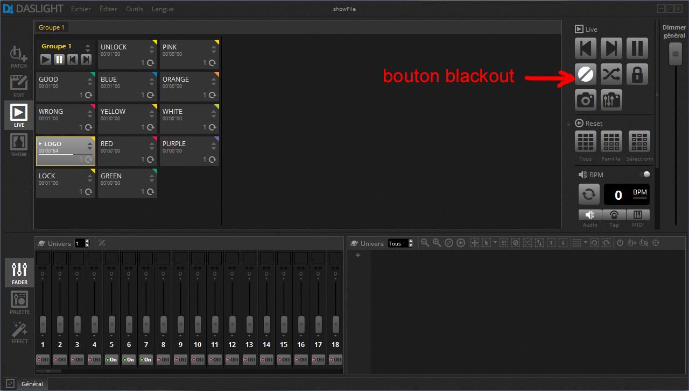Click the fader snapshot icon beside camera
Image resolution: width=689 pixels, height=391 pixels.
pos(611,100)
